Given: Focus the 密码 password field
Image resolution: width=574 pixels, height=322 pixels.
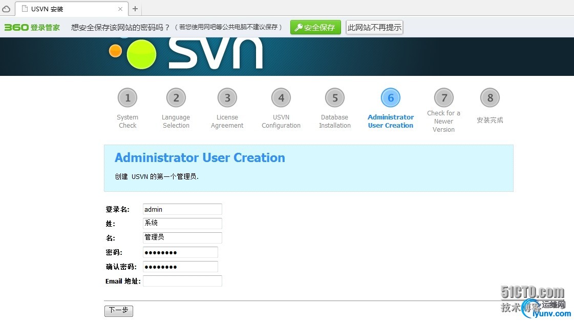Looking at the screenshot, I should click(x=180, y=252).
